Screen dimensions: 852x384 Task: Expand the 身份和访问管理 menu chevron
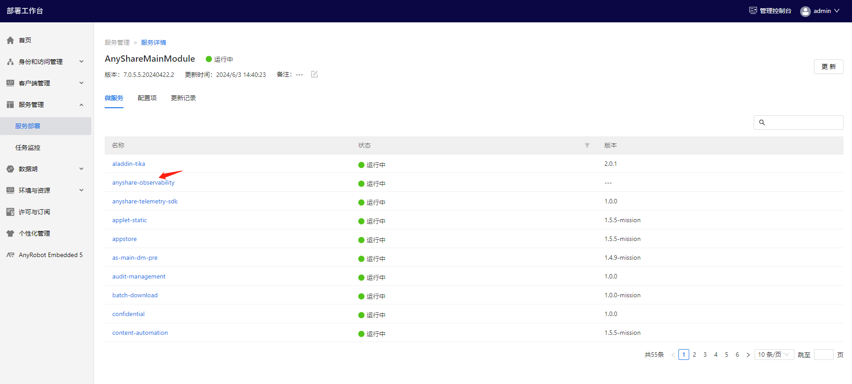81,62
